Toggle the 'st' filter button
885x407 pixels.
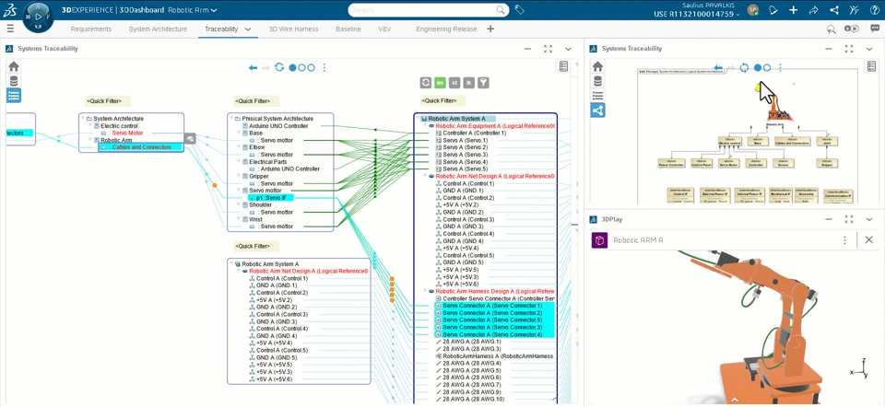click(454, 83)
